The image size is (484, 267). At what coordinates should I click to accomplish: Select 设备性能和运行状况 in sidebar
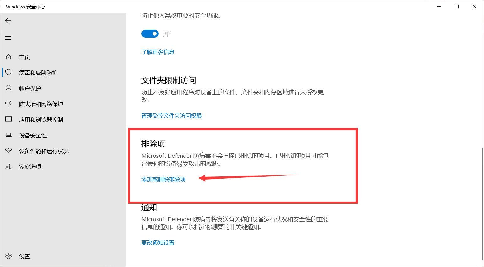coord(44,151)
